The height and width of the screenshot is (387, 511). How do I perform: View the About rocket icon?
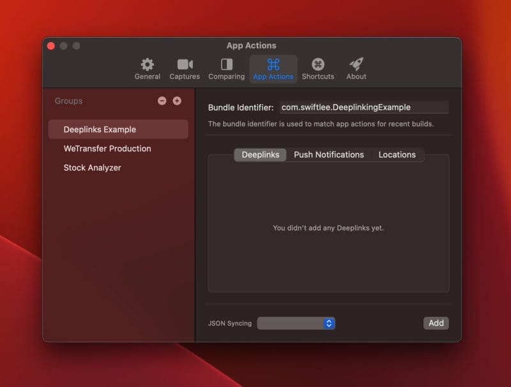click(x=356, y=64)
